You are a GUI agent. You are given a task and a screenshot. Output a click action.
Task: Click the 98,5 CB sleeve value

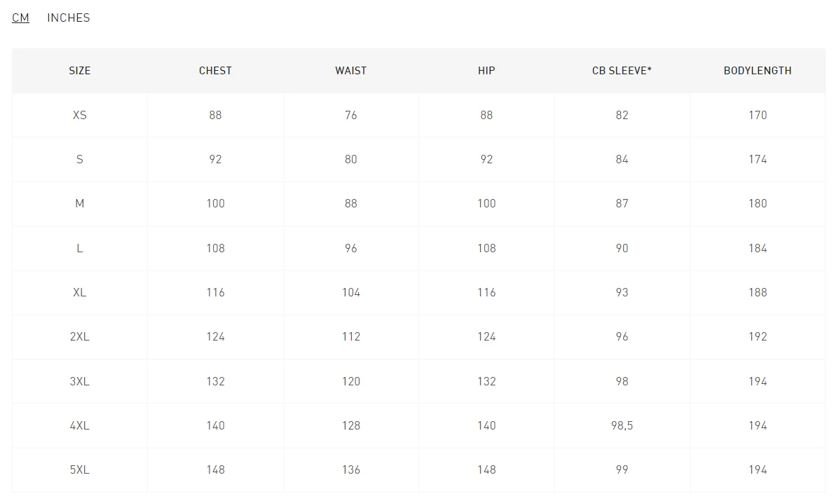click(x=622, y=425)
